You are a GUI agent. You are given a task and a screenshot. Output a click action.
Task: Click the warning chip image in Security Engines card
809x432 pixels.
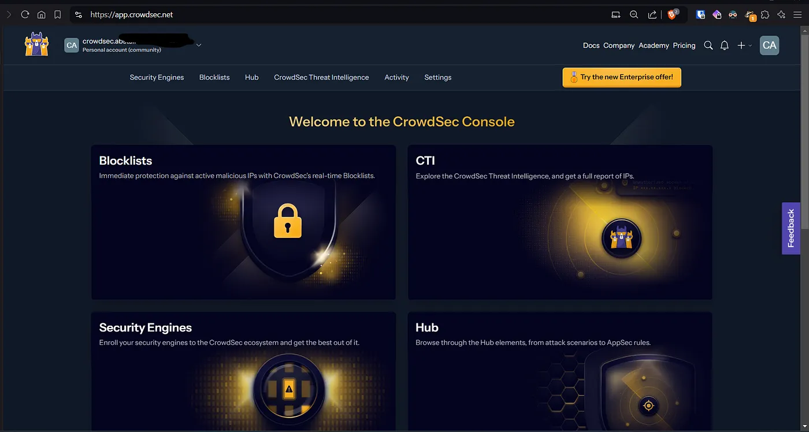(x=289, y=389)
